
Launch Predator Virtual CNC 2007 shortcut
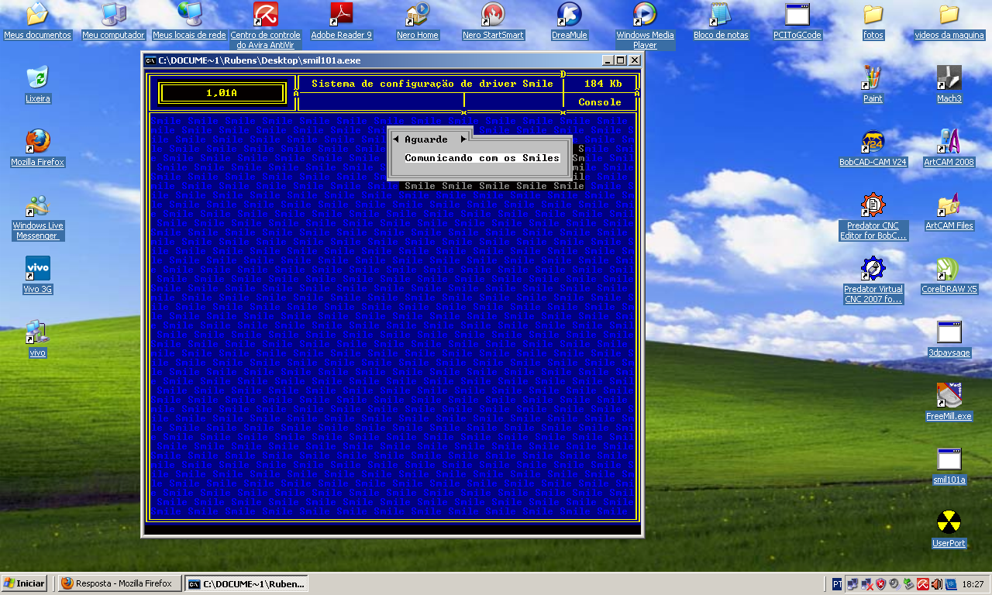click(x=873, y=280)
